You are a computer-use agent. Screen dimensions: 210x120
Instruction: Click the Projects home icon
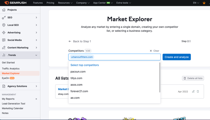coord(4,10)
